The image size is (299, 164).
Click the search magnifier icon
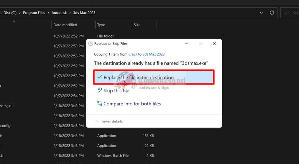(287, 13)
